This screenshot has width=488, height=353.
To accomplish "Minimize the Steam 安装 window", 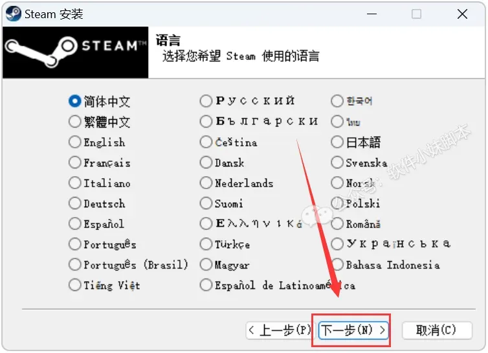I will click(372, 14).
